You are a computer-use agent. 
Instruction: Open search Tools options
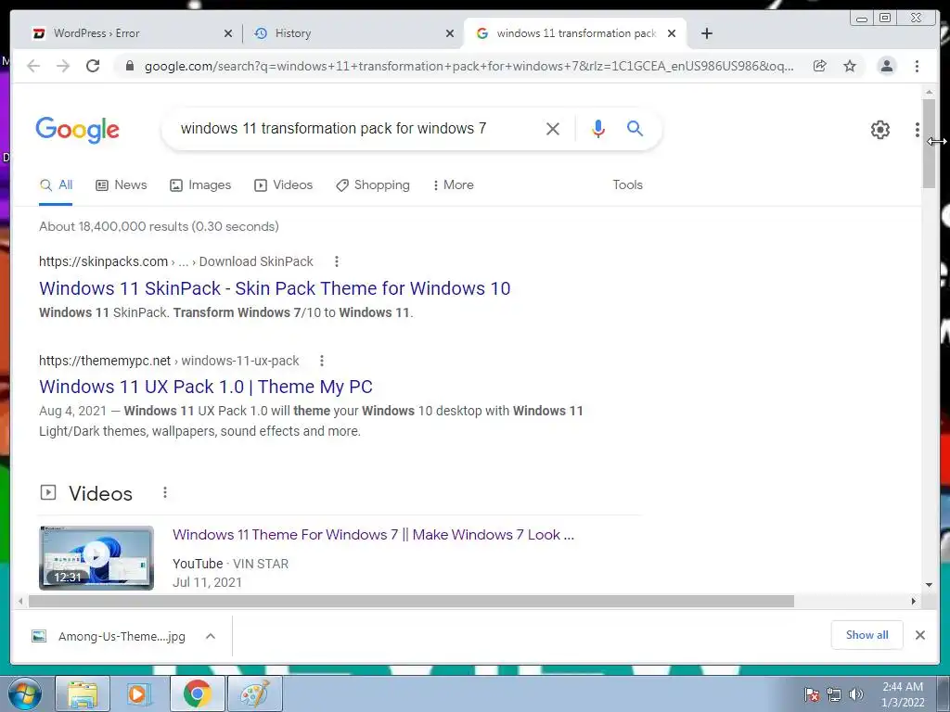point(627,185)
